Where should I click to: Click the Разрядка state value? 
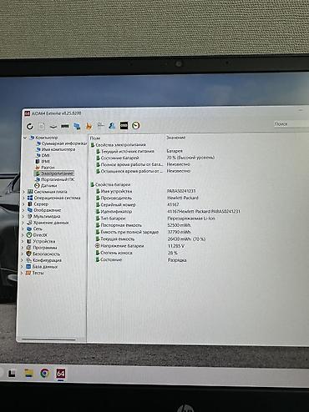[177, 260]
